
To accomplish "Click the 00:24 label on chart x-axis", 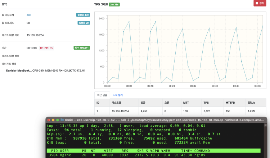I will 172,86.
